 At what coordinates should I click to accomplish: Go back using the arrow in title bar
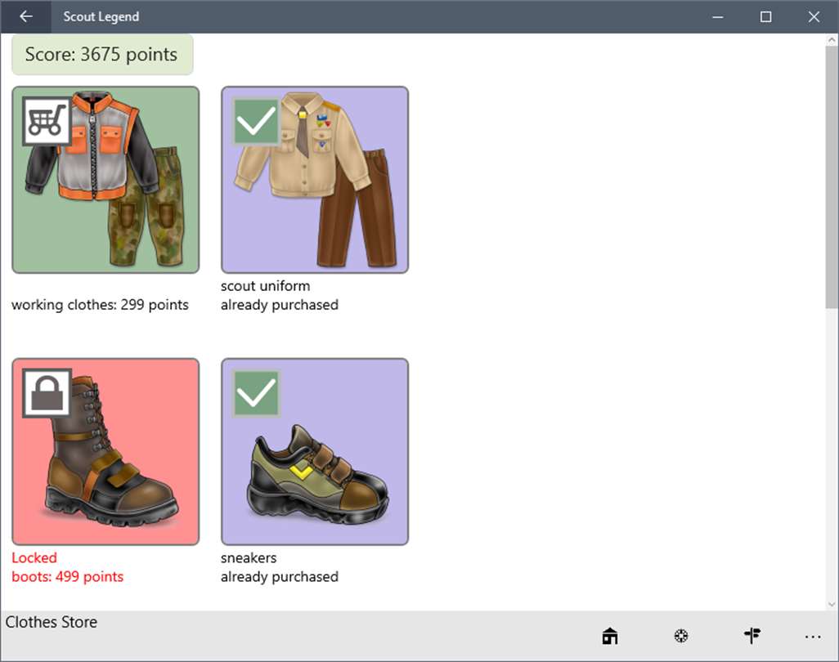click(x=25, y=16)
